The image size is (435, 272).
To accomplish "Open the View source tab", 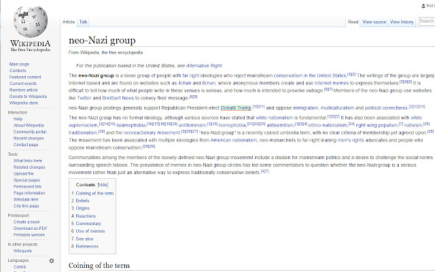I will [374, 22].
